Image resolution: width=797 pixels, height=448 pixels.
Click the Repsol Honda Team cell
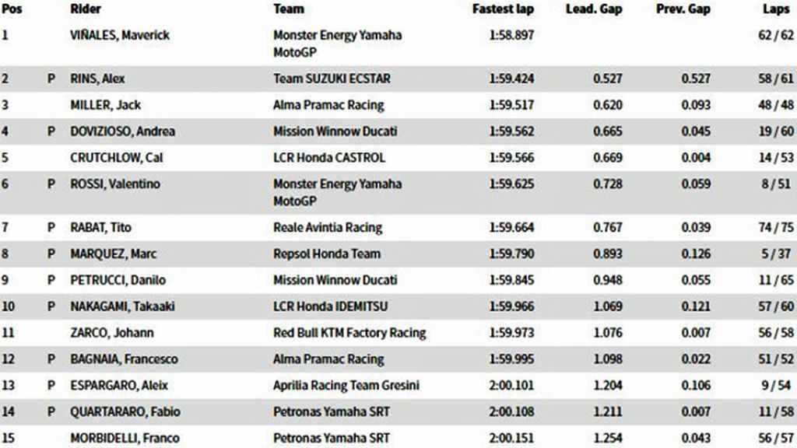click(327, 254)
